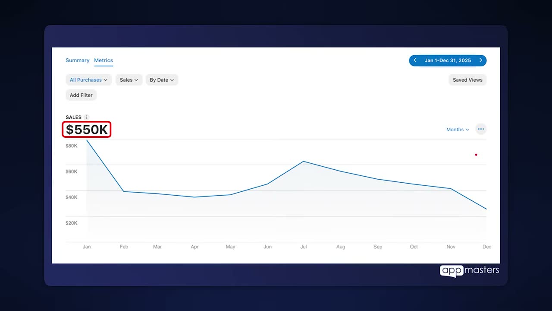The height and width of the screenshot is (311, 552).
Task: Click the July peak on the sales line
Action: point(304,162)
